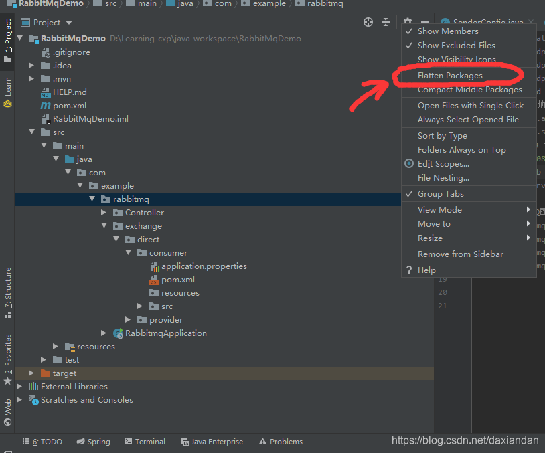Open the Problems tool window
The image size is (545, 453).
coord(281,442)
